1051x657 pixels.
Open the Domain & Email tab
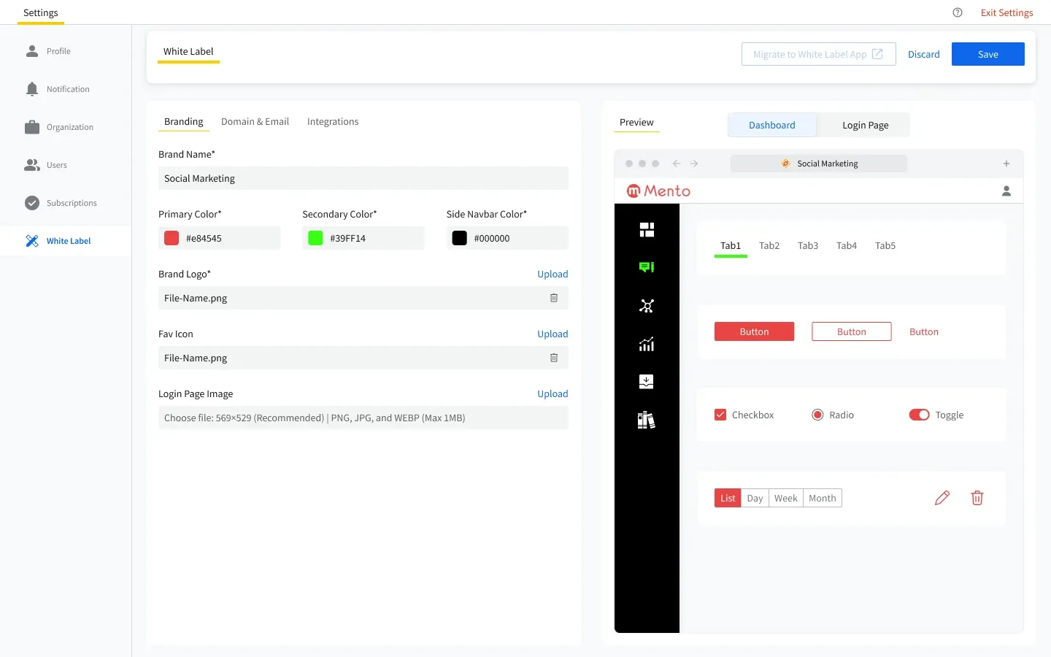255,121
